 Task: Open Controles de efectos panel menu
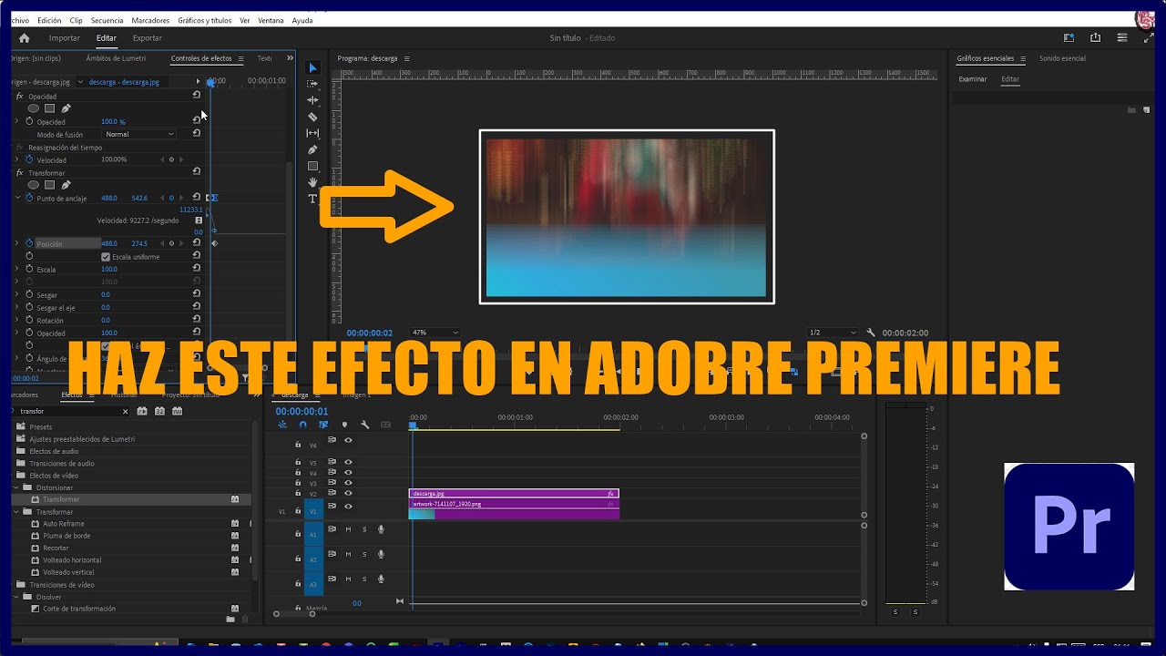pyautogui.click(x=240, y=58)
